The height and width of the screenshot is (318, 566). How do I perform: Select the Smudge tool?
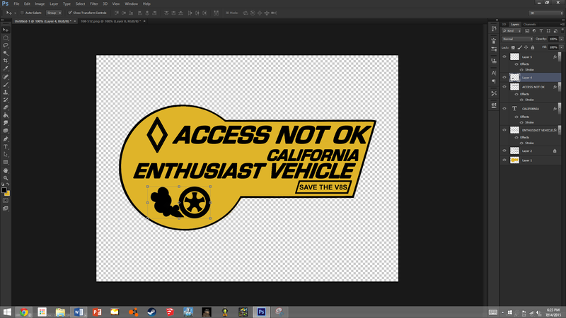click(x=6, y=123)
